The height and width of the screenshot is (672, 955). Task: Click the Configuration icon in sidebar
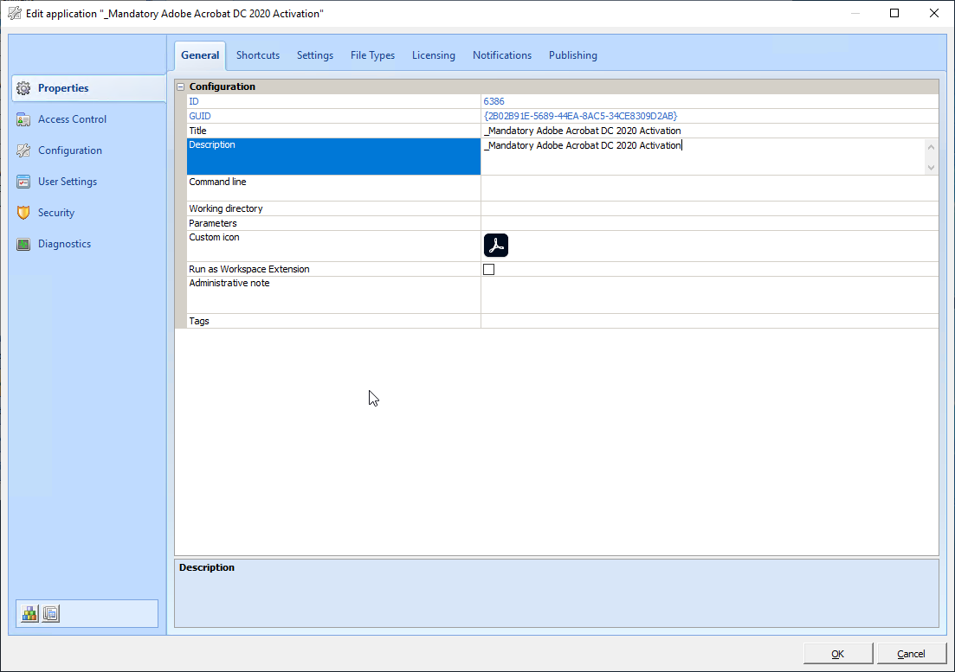[23, 150]
